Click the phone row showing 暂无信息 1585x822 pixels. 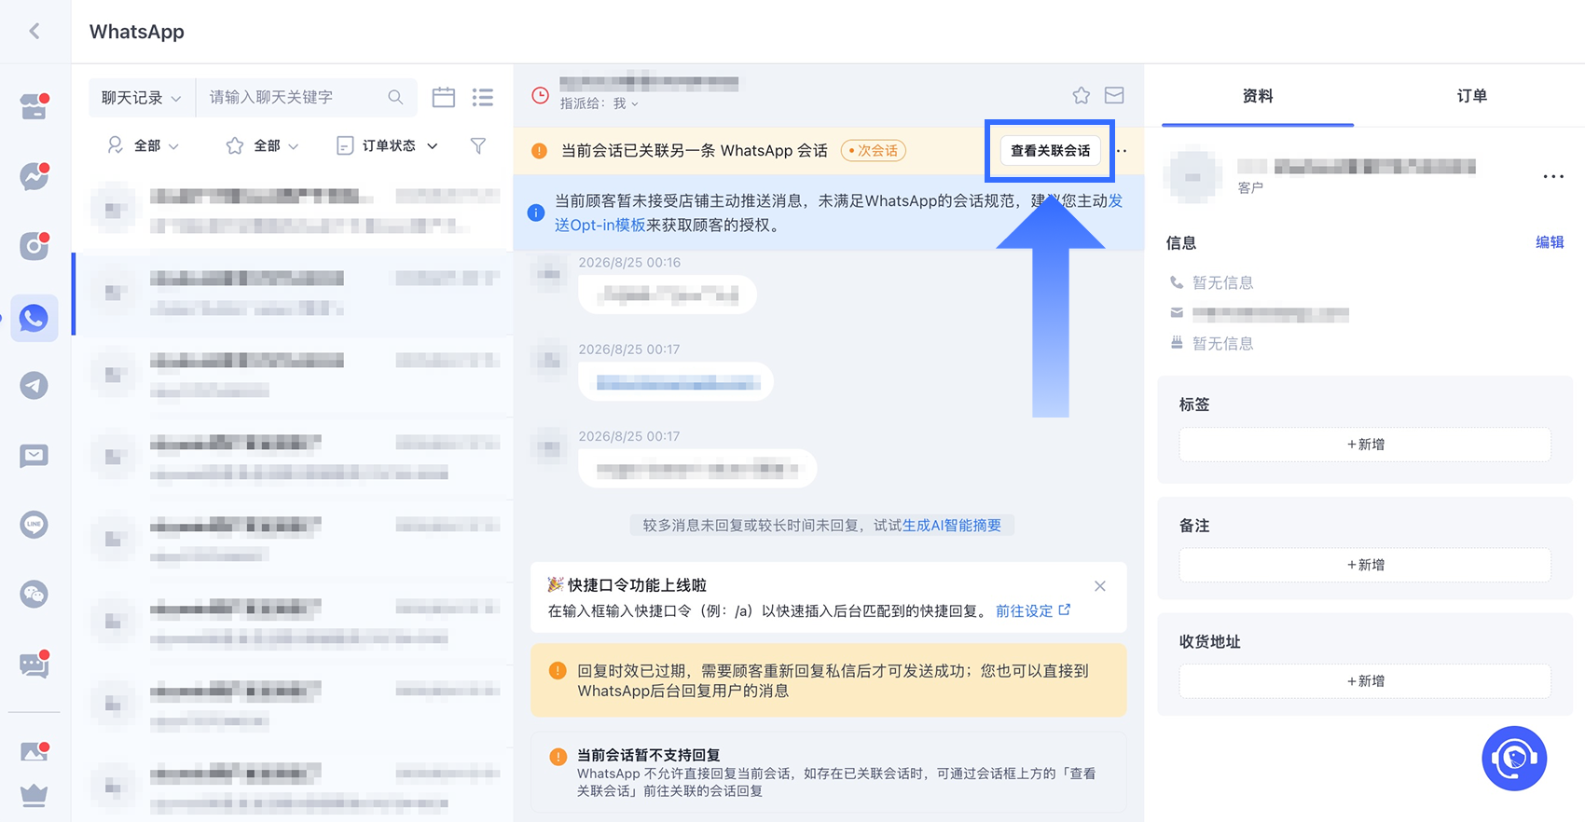point(1211,282)
